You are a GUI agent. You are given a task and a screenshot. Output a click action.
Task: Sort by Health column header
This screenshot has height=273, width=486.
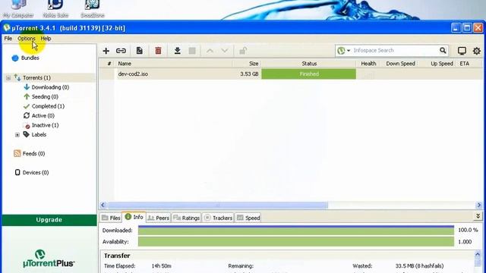pos(368,64)
